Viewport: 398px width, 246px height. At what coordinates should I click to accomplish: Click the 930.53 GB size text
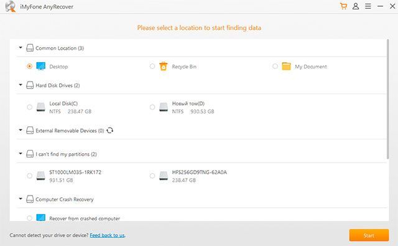(x=202, y=111)
